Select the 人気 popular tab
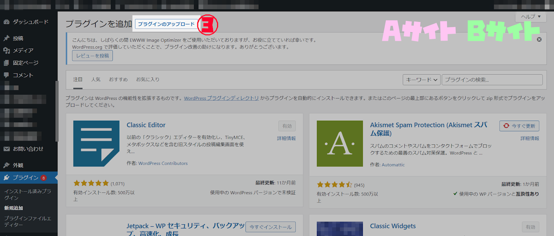Screen dimensions: 554x236 [96, 79]
